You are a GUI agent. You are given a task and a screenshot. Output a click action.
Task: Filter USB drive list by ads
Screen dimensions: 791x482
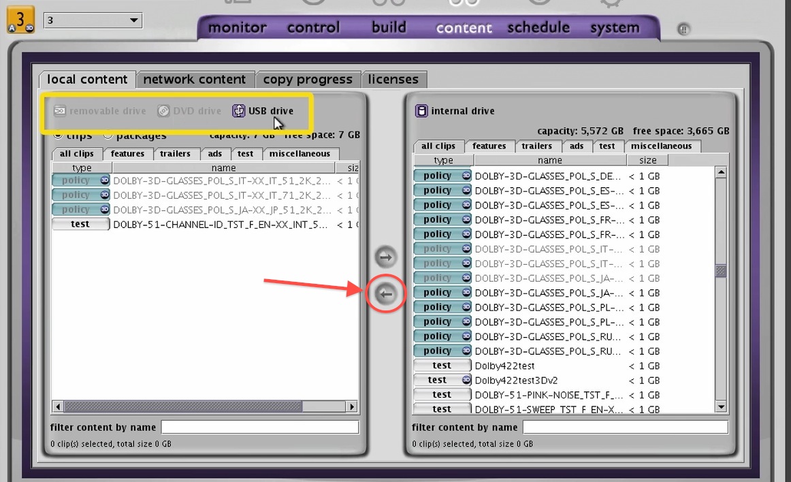click(215, 153)
